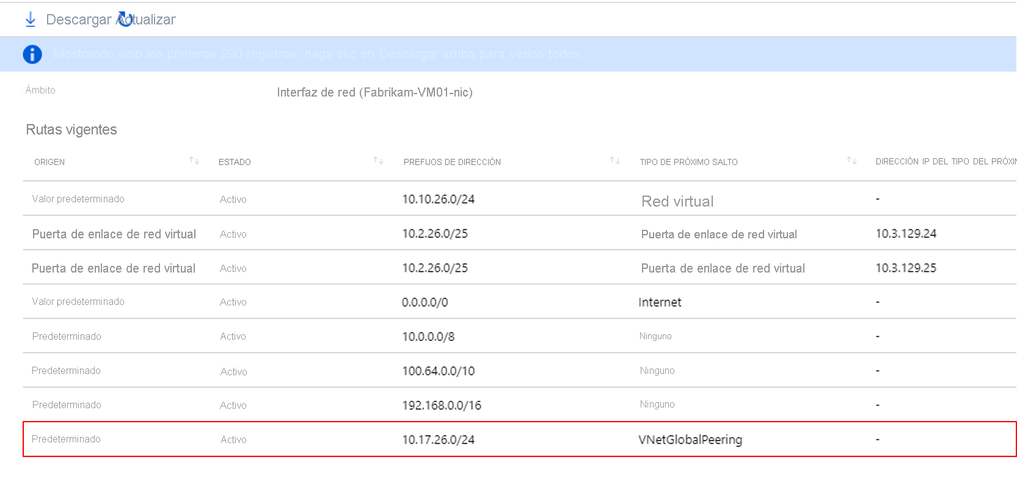Image resolution: width=1017 pixels, height=484 pixels.
Task: Click next hop IP 10.3.129.24
Action: pos(906,233)
